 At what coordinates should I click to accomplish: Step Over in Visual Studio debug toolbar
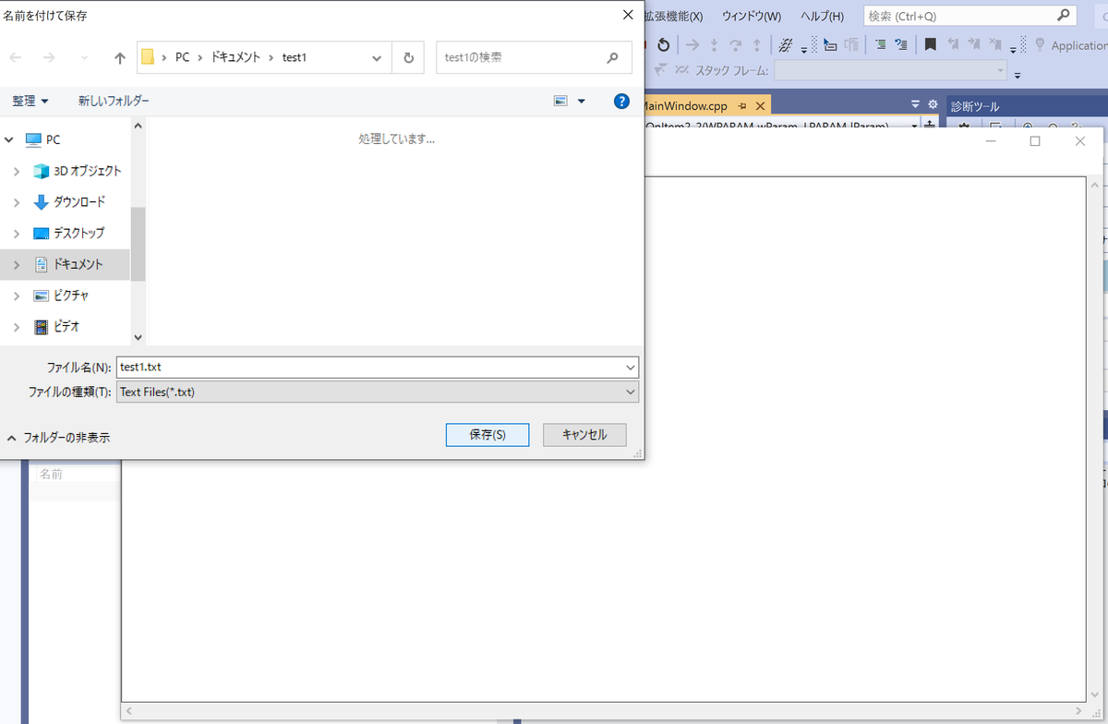tap(736, 44)
